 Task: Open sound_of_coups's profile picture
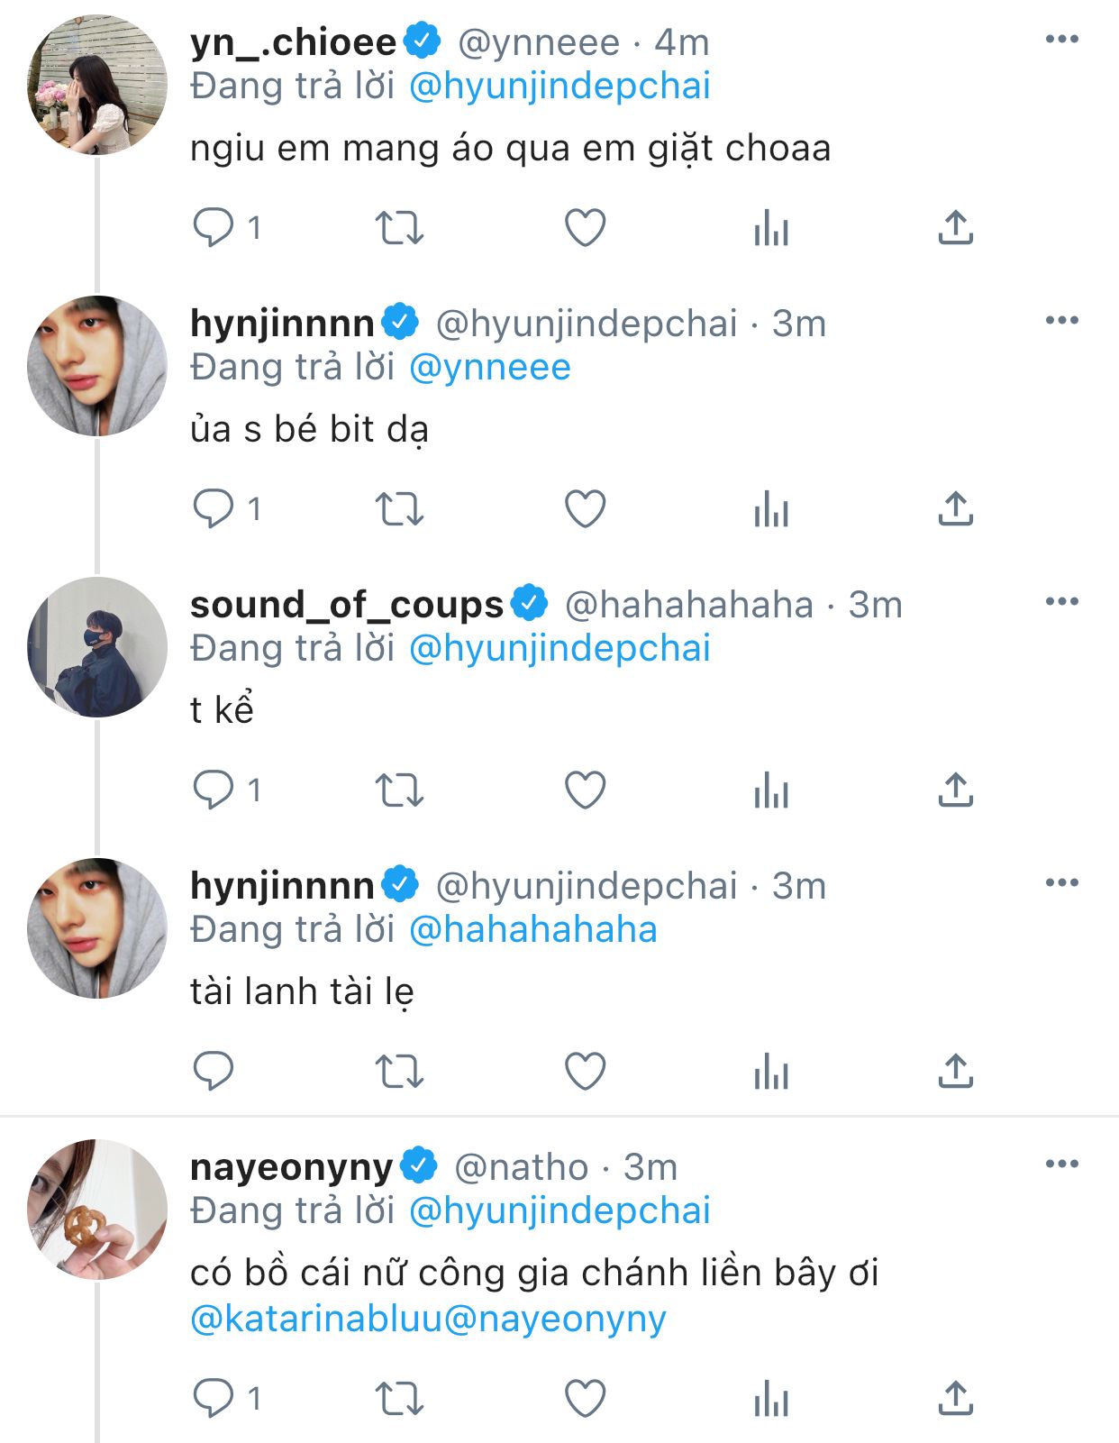point(97,647)
